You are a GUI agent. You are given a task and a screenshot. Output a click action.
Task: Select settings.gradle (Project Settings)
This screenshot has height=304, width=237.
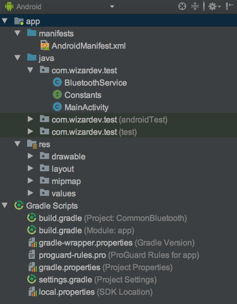(98, 280)
